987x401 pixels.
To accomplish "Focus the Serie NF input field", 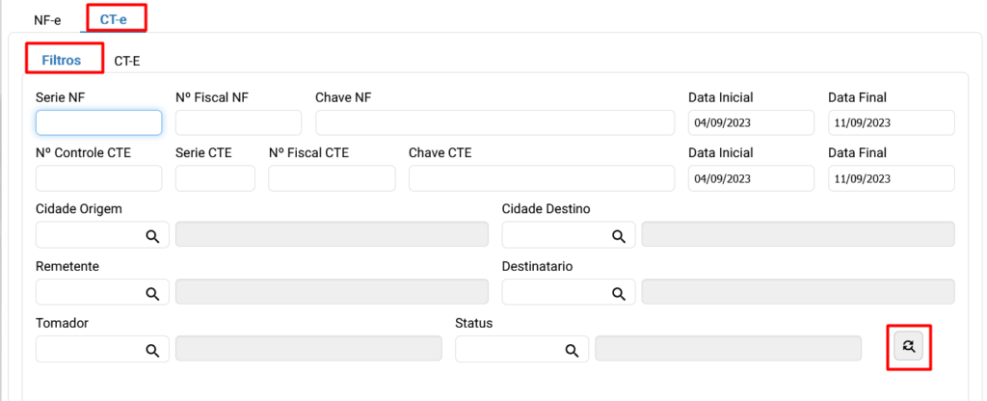I will (98, 122).
